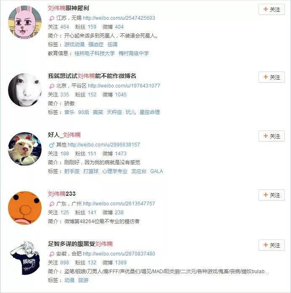Click female gender icon beside 广东，广州

click(x=52, y=204)
